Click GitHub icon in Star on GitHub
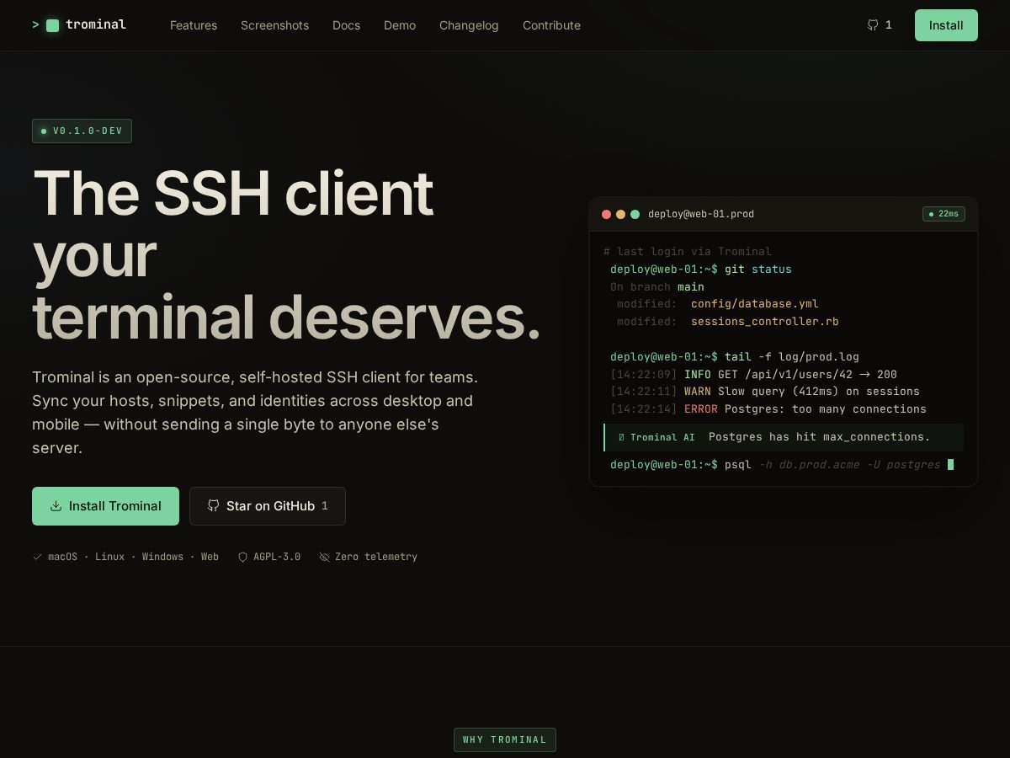The image size is (1010, 758). (x=214, y=506)
